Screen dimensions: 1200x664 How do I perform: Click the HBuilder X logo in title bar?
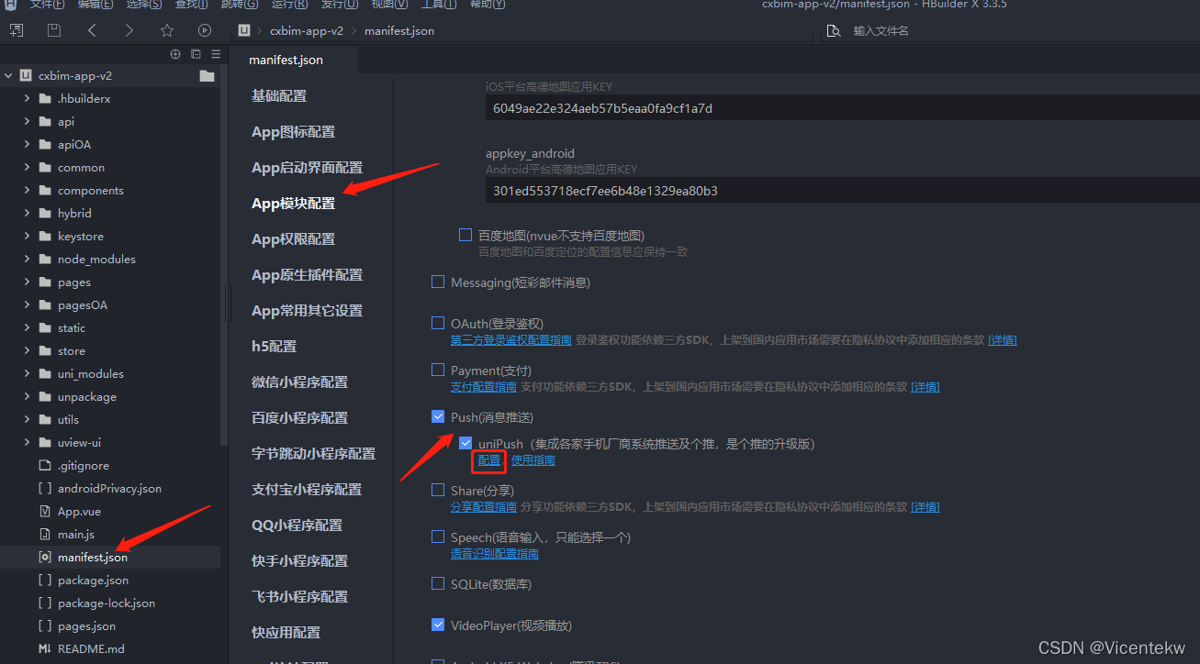point(10,4)
